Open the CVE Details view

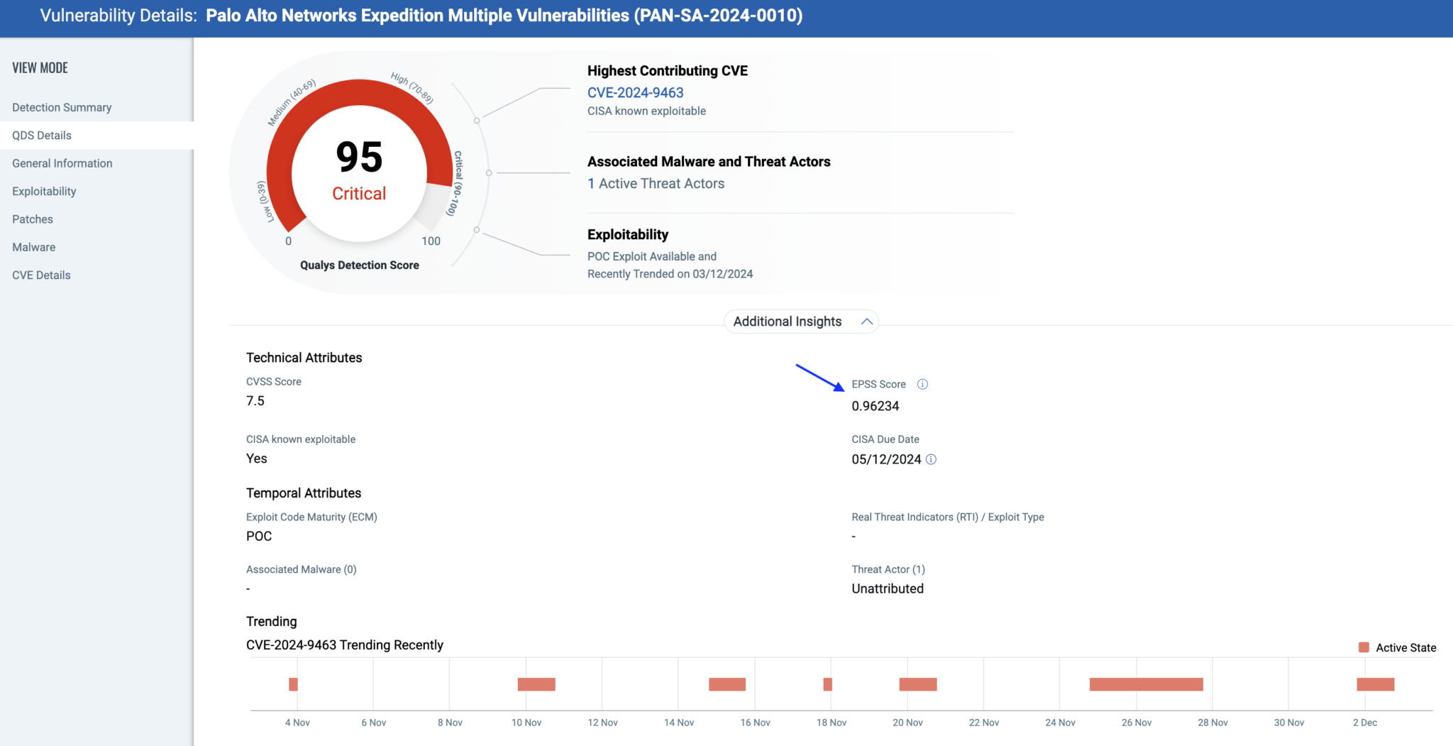[40, 275]
